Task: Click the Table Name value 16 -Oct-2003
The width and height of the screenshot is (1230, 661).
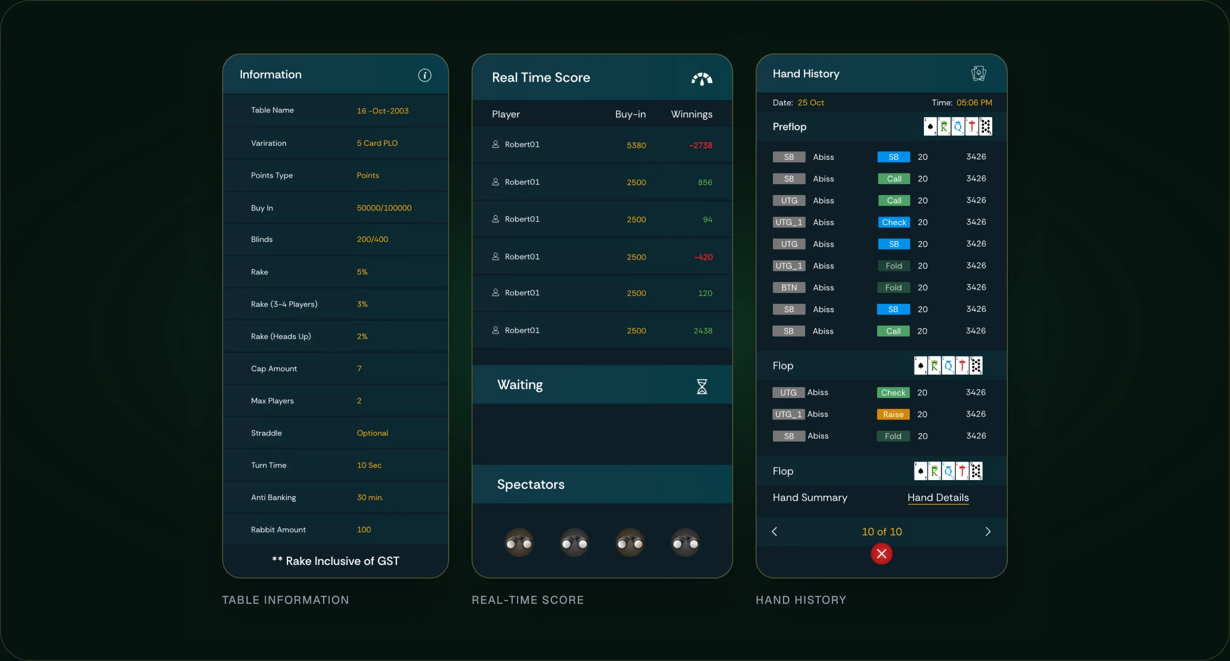Action: [382, 111]
